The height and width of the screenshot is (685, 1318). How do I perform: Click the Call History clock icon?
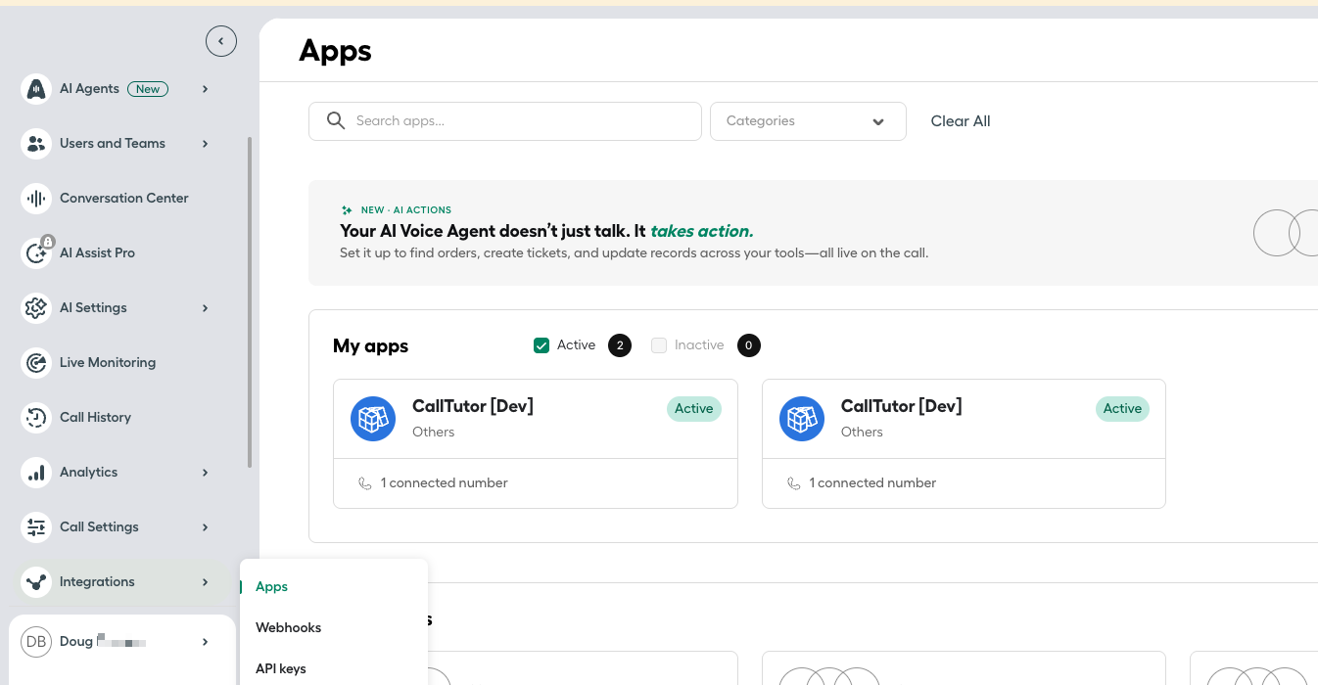point(36,417)
